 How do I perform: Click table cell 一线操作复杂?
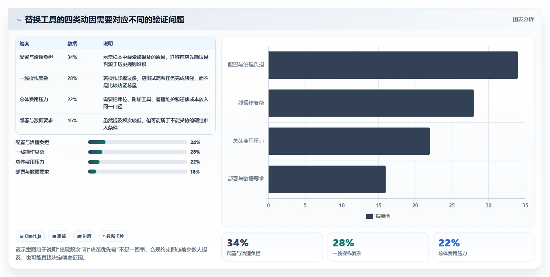pos(34,78)
